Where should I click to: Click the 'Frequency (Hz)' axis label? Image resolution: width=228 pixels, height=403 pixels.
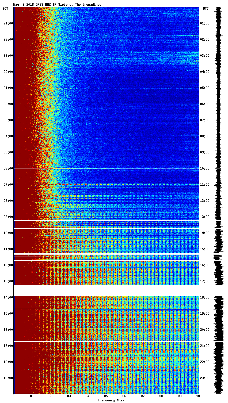pos(111,400)
